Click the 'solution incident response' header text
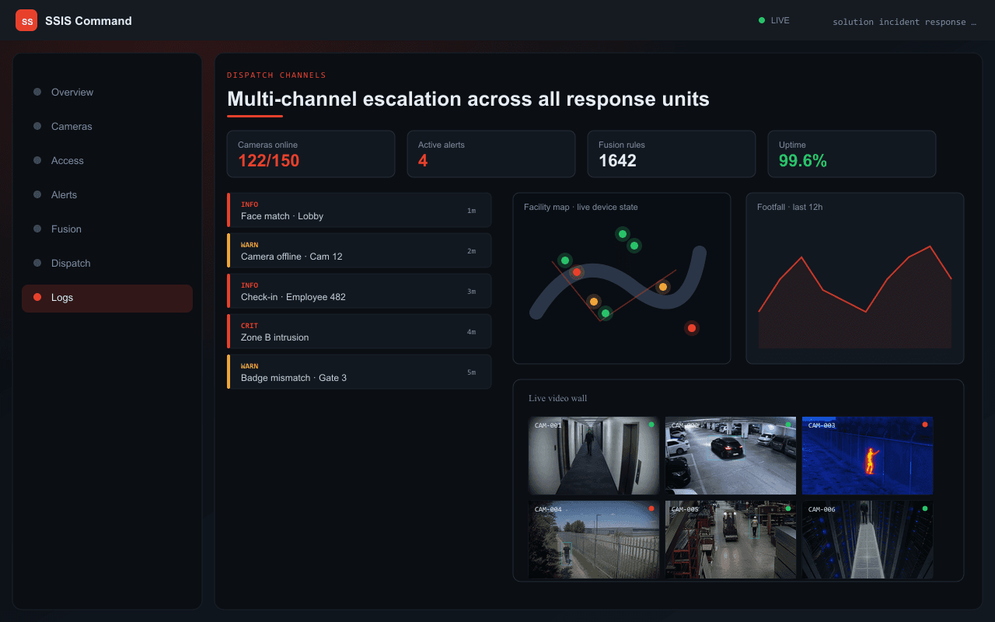This screenshot has width=995, height=622. click(904, 22)
